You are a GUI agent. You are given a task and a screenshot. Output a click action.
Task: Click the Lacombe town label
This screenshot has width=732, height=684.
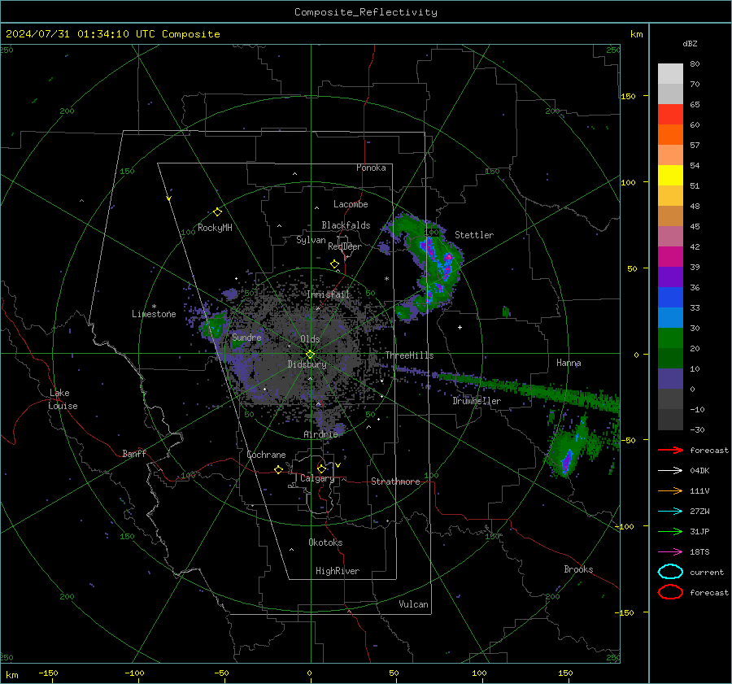[350, 204]
